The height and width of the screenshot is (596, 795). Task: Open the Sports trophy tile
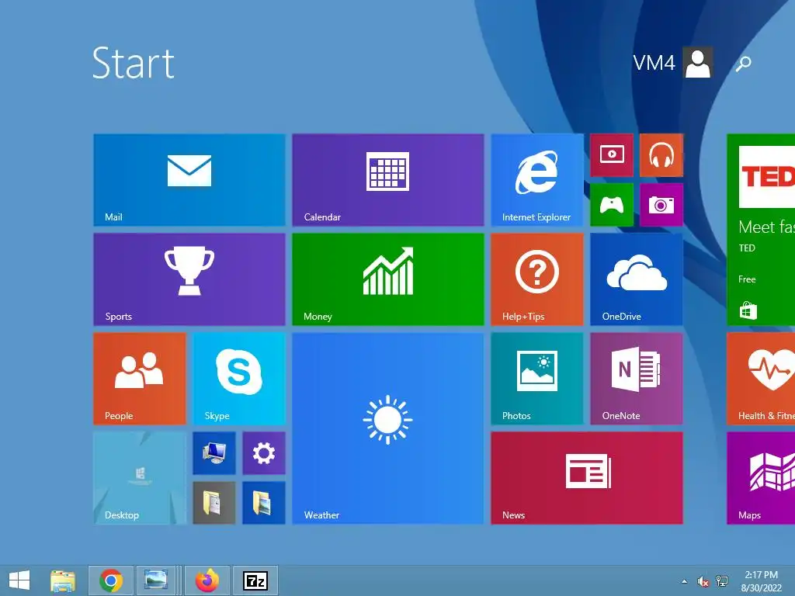coord(189,279)
